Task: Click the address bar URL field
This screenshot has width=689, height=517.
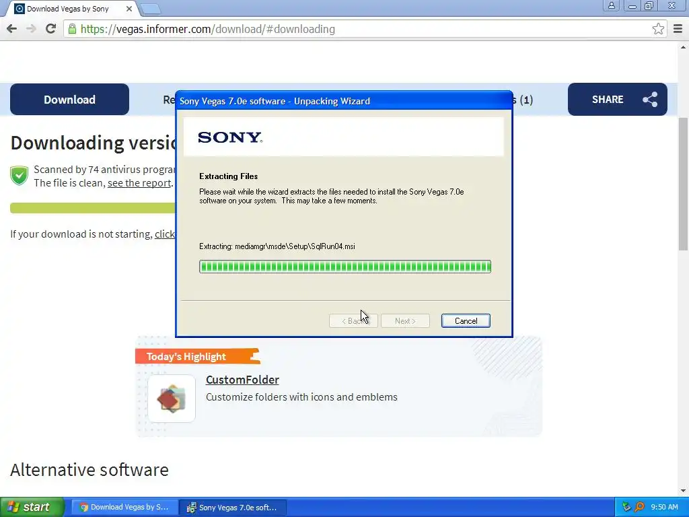Action: tap(365, 29)
